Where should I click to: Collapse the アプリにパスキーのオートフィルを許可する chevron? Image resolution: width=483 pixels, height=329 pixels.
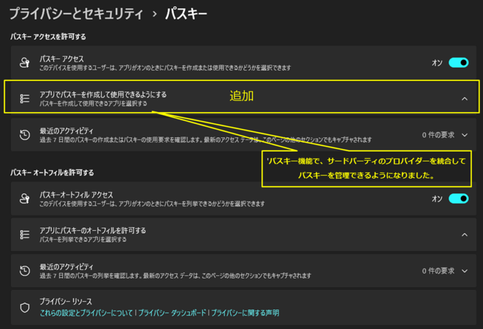[464, 234]
